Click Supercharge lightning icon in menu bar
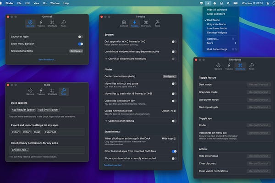The width and height of the screenshot is (275, 183). pyautogui.click(x=208, y=3)
